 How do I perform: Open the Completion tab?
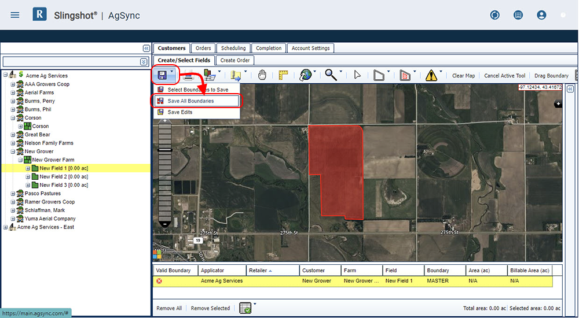(269, 49)
